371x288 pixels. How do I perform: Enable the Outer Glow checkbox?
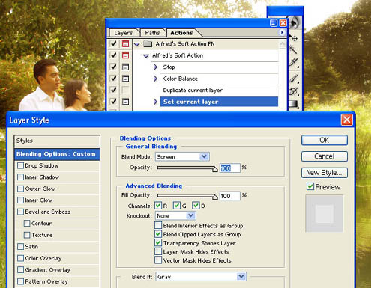click(x=20, y=189)
